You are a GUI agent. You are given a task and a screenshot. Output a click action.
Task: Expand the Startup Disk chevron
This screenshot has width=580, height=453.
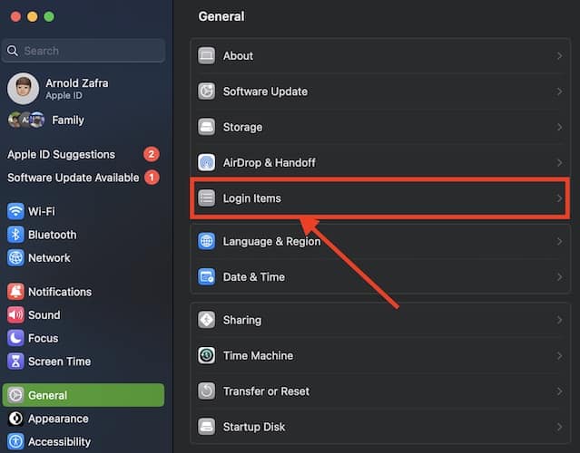point(559,427)
